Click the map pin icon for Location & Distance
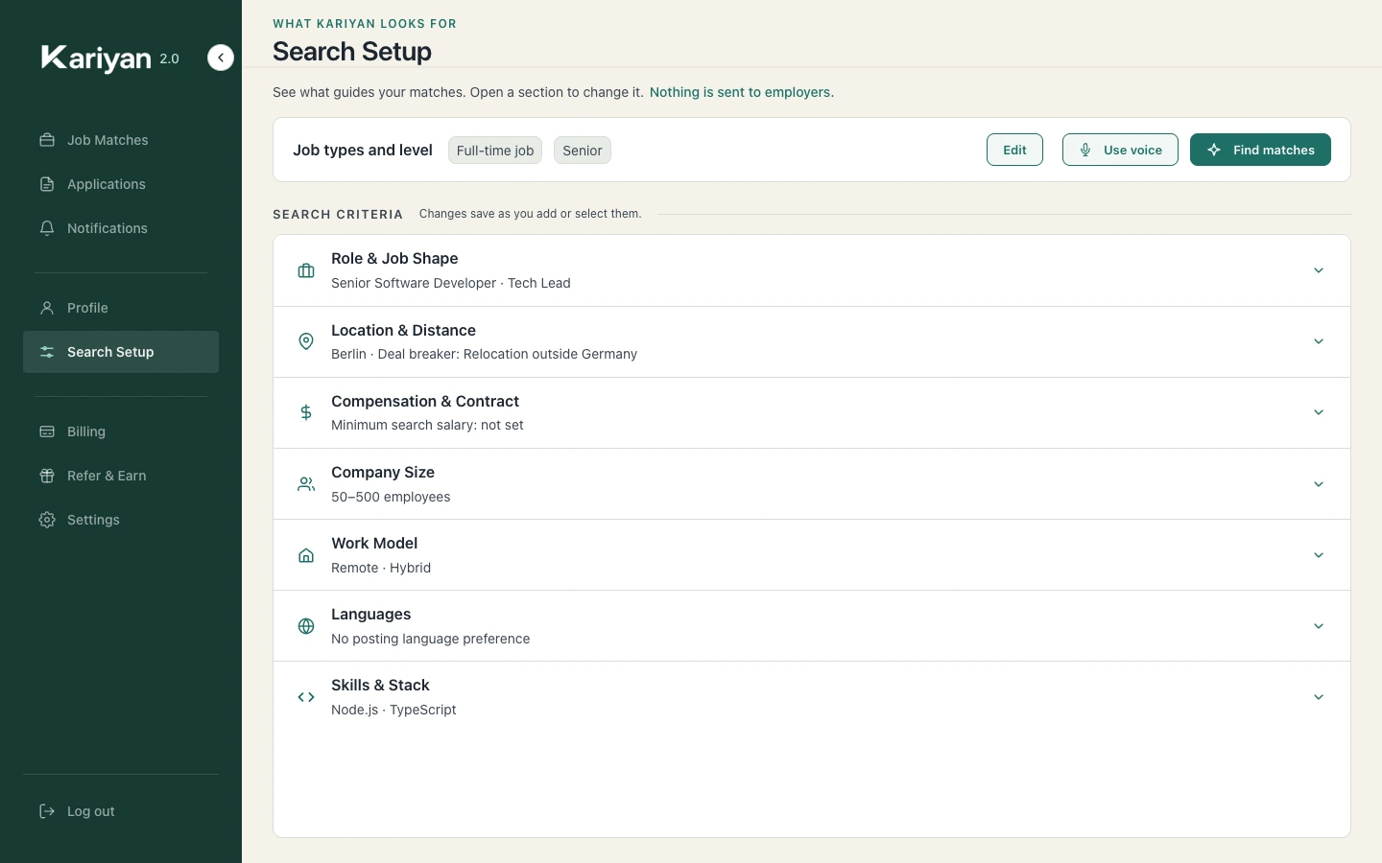Viewport: 1382px width, 863px height. (x=306, y=341)
